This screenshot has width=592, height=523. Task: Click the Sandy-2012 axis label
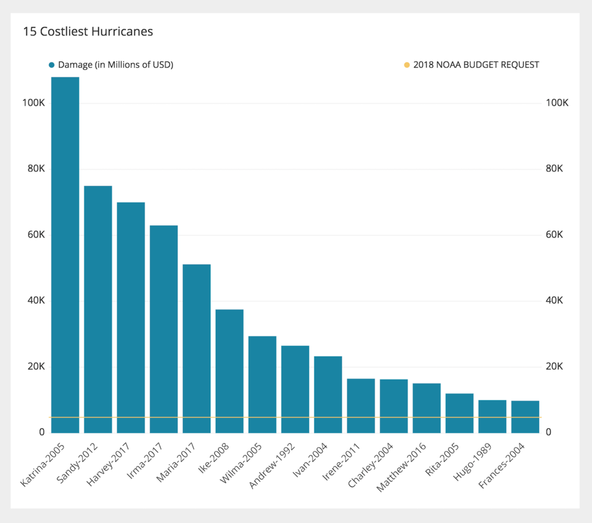[x=77, y=463]
